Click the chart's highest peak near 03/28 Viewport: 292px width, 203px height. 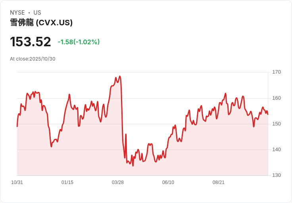point(119,76)
